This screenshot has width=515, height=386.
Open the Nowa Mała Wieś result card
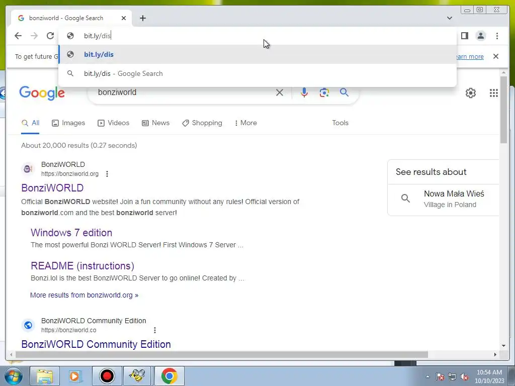point(444,199)
